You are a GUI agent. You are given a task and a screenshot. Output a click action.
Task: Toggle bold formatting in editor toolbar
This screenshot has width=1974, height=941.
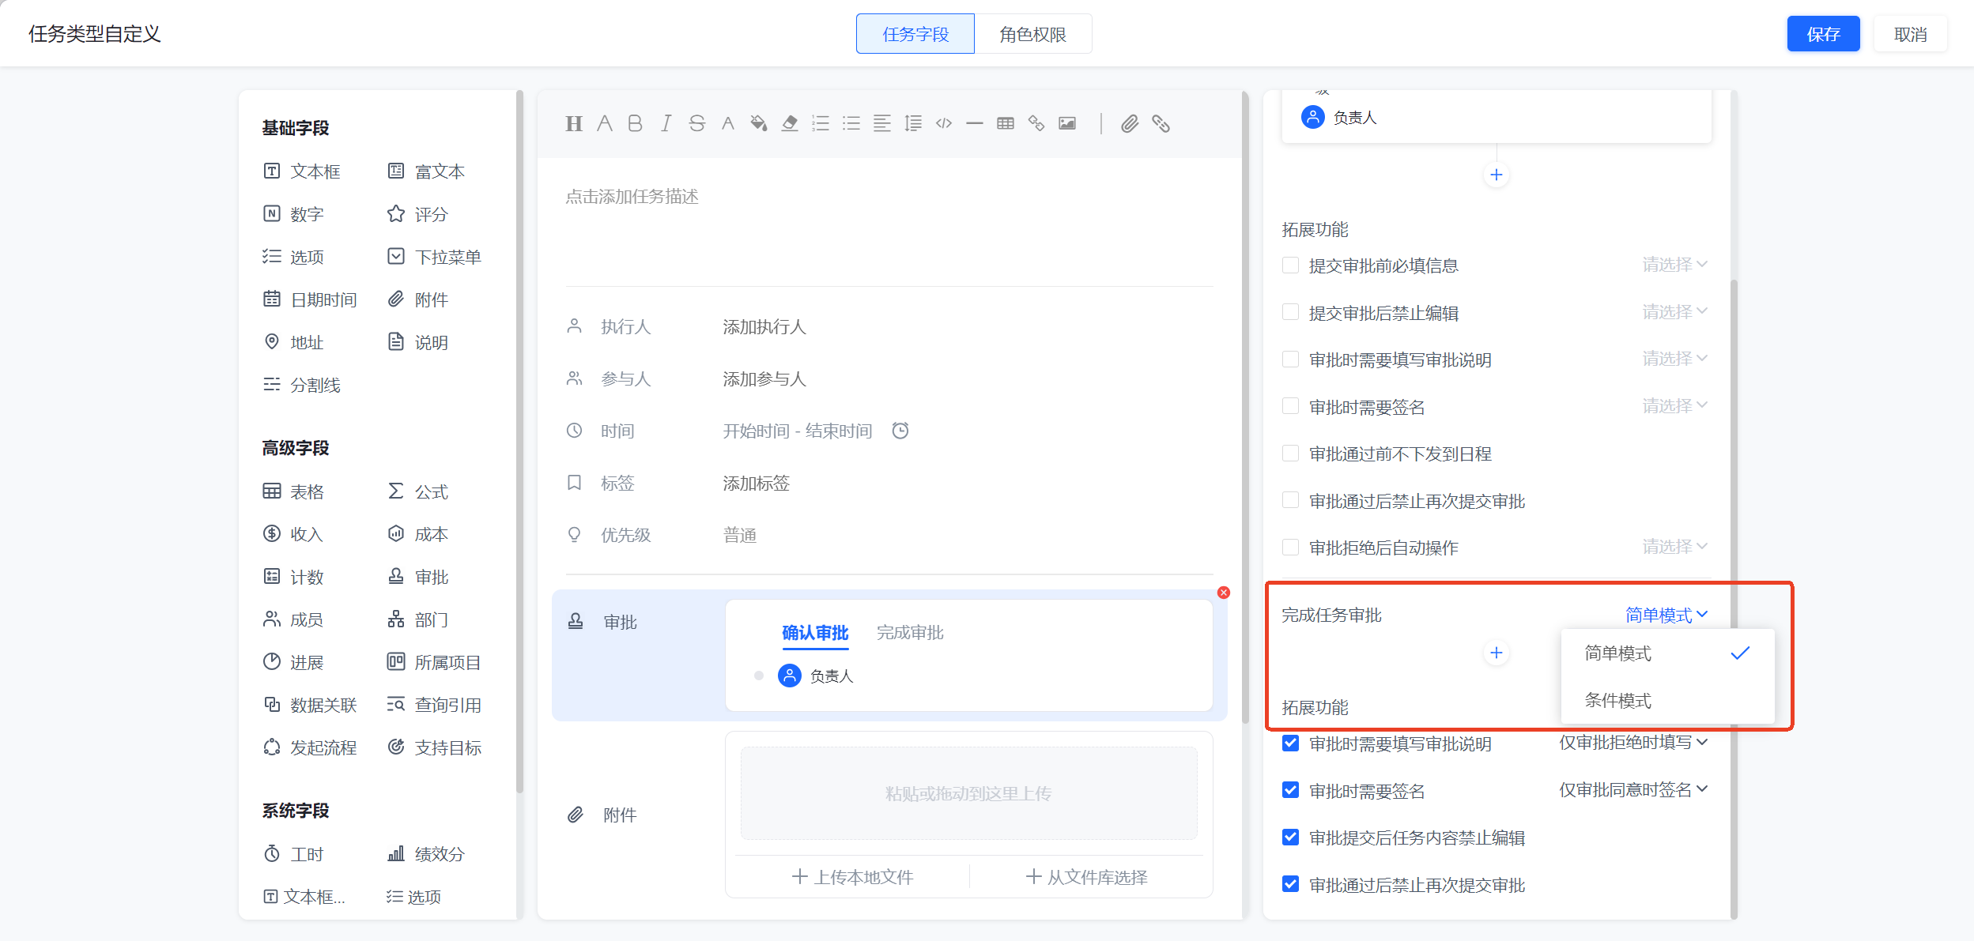[635, 123]
